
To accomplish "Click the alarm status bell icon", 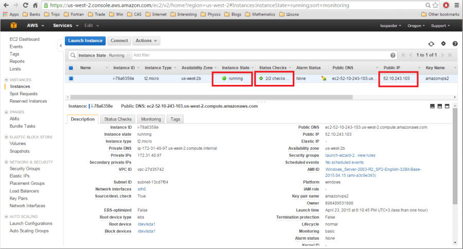I will (324, 78).
